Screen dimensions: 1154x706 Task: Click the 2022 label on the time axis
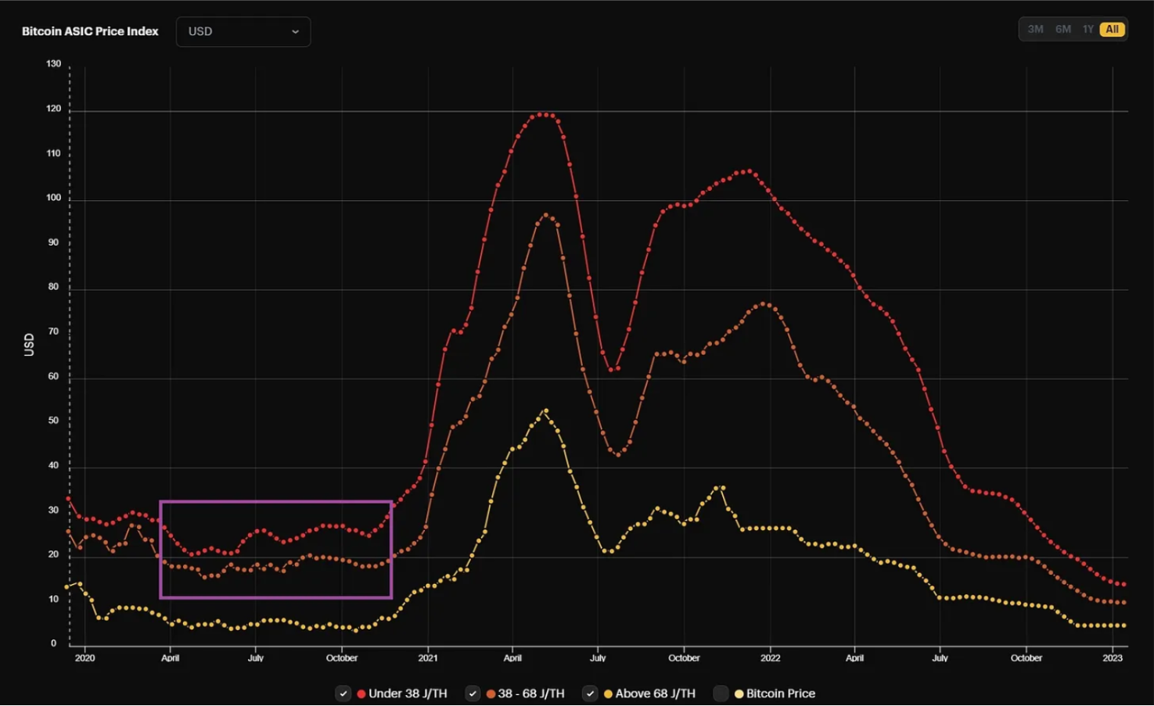pos(771,658)
